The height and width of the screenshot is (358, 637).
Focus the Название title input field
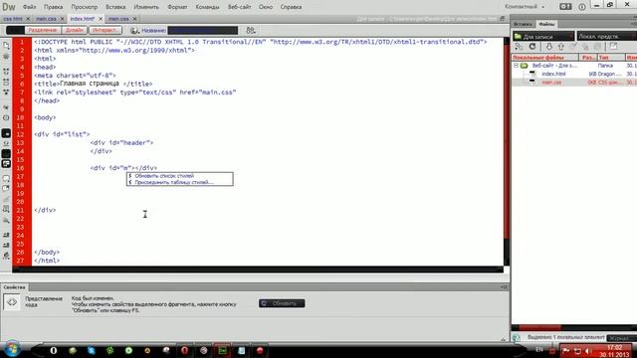point(203,31)
